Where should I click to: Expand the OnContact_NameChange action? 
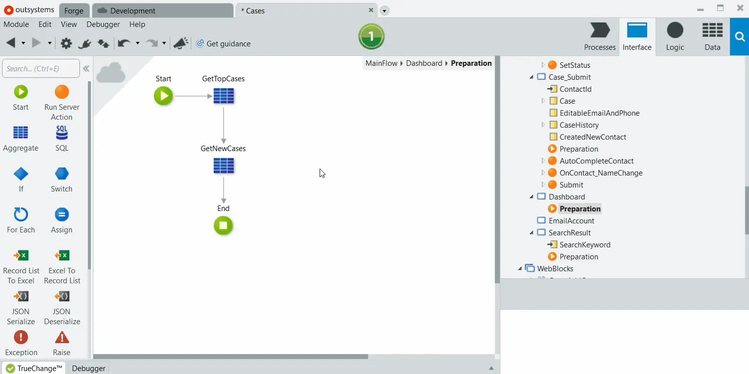[x=543, y=173]
